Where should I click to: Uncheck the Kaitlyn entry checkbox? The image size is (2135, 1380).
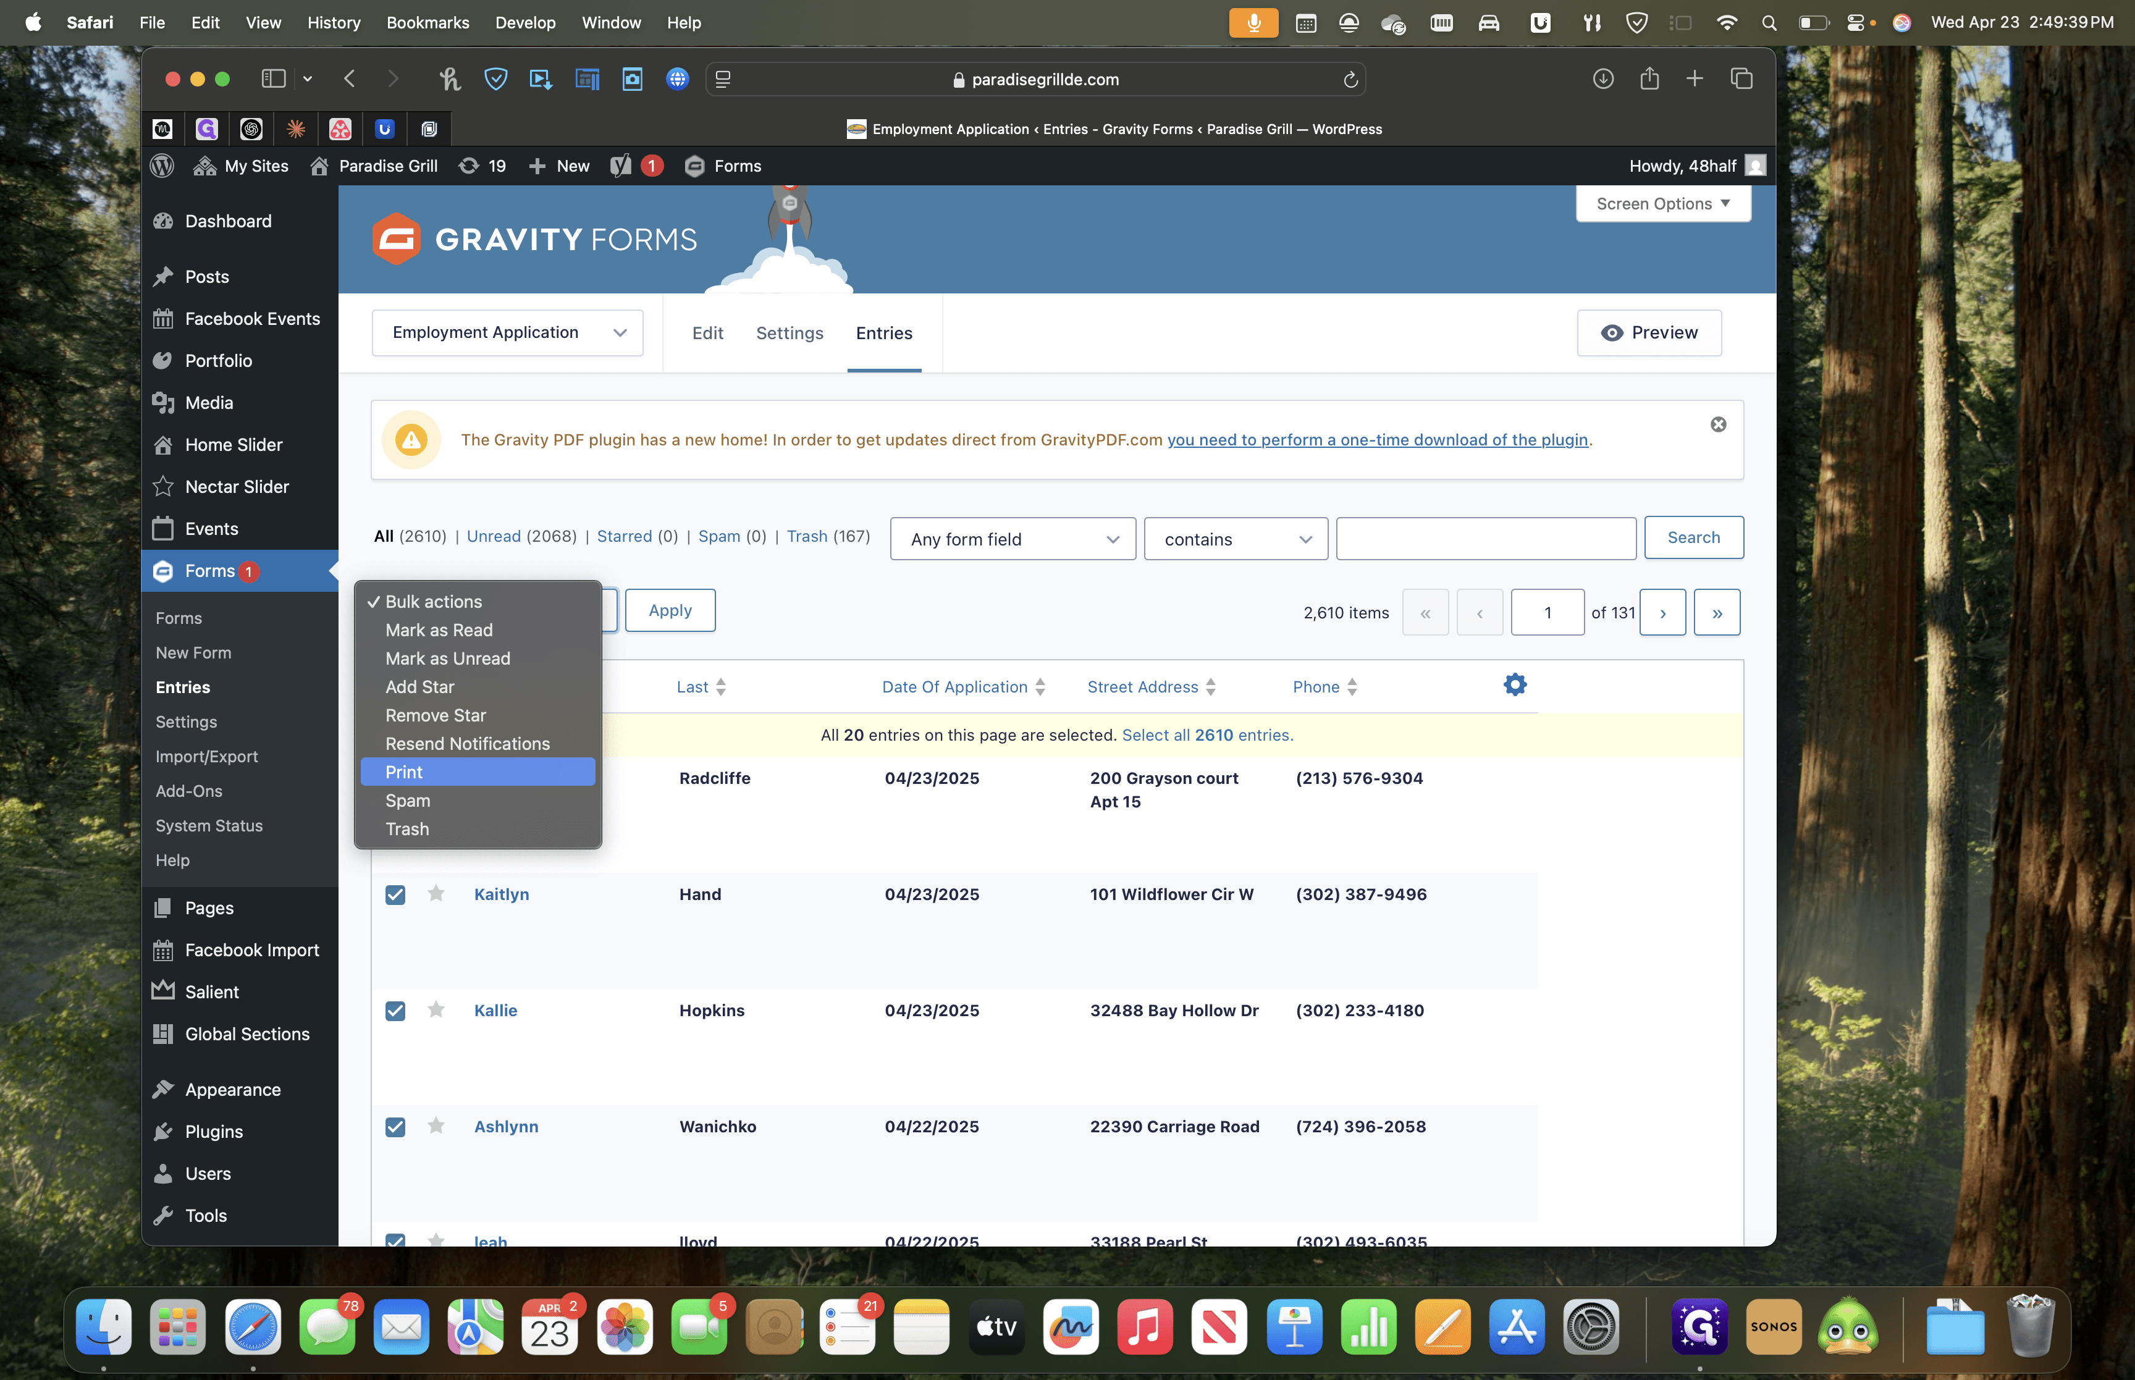[395, 894]
